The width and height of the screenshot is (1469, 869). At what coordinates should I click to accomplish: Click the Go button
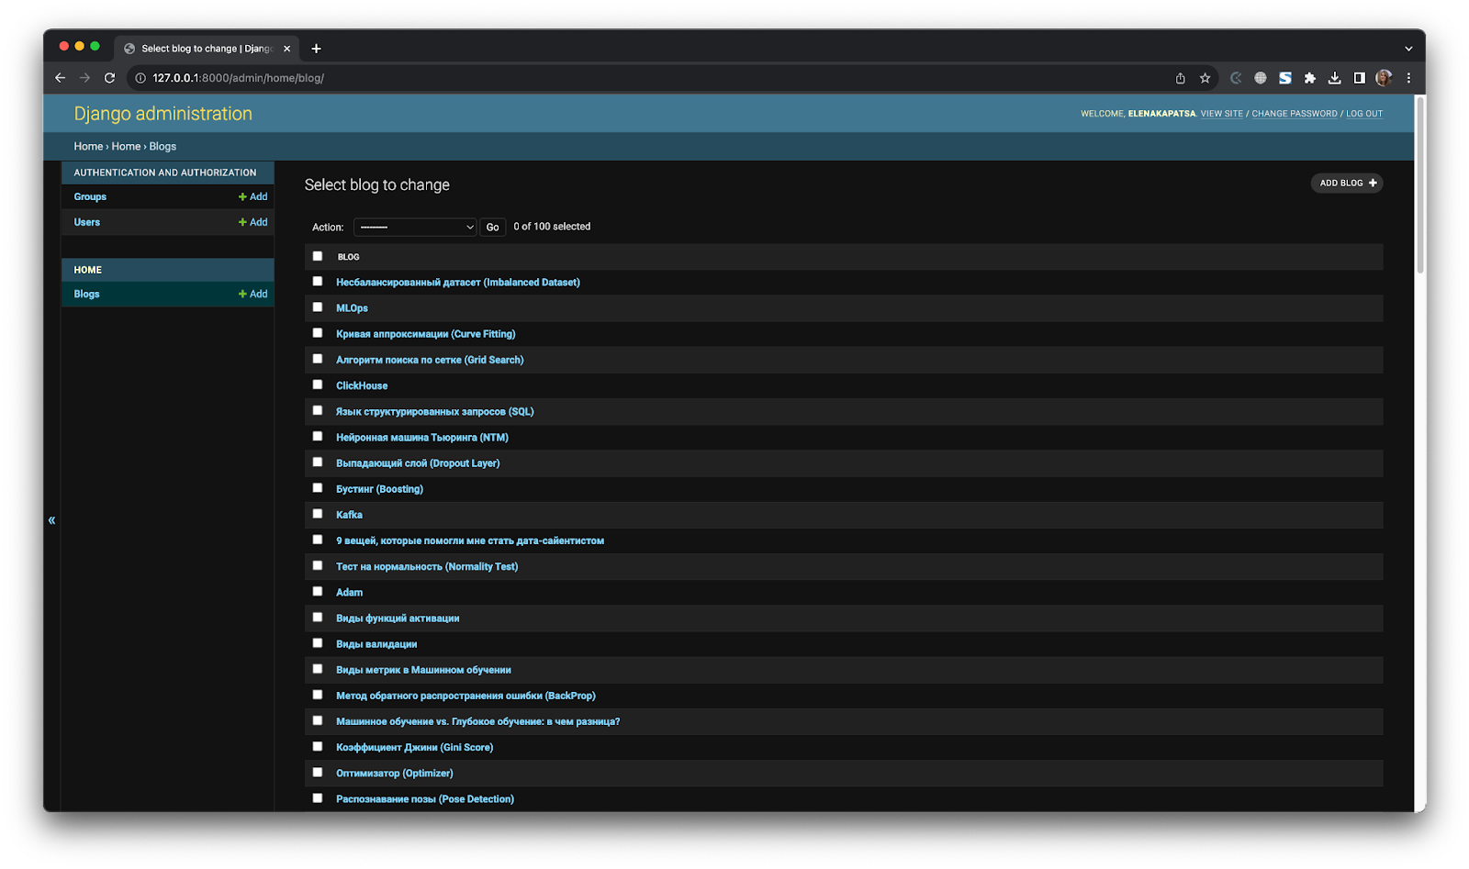(493, 227)
